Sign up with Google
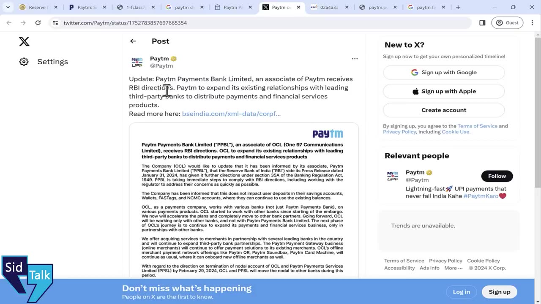Image resolution: width=541 pixels, height=304 pixels. 444,72
